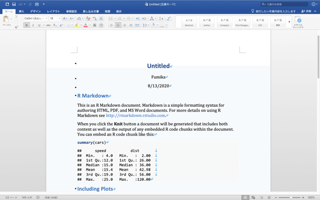Click the 共有 (Share) button
This screenshot has height=200, width=320.
point(306,11)
